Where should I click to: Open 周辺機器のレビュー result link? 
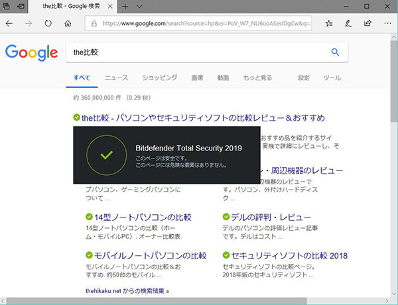tap(304, 170)
